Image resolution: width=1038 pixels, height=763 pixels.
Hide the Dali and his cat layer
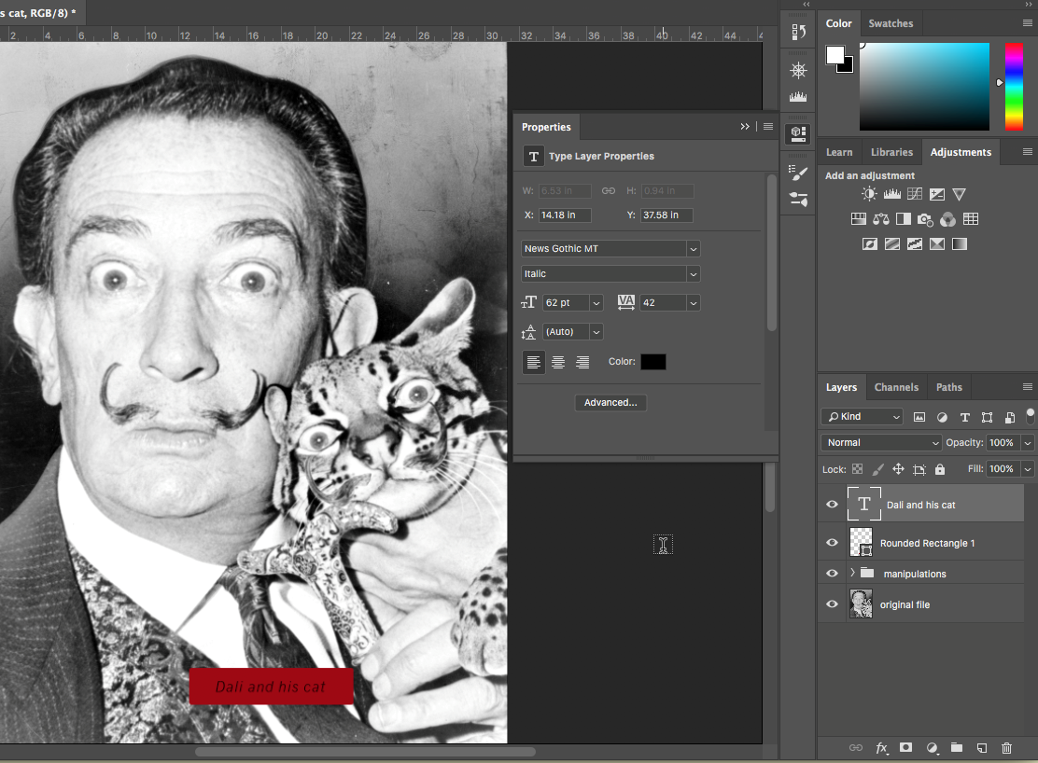coord(832,505)
